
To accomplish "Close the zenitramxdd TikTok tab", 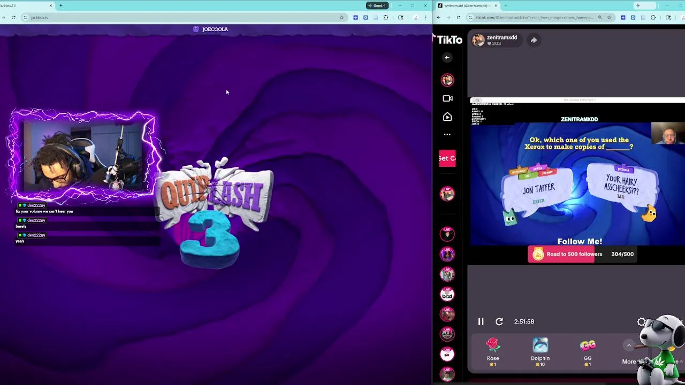I will 496,5.
